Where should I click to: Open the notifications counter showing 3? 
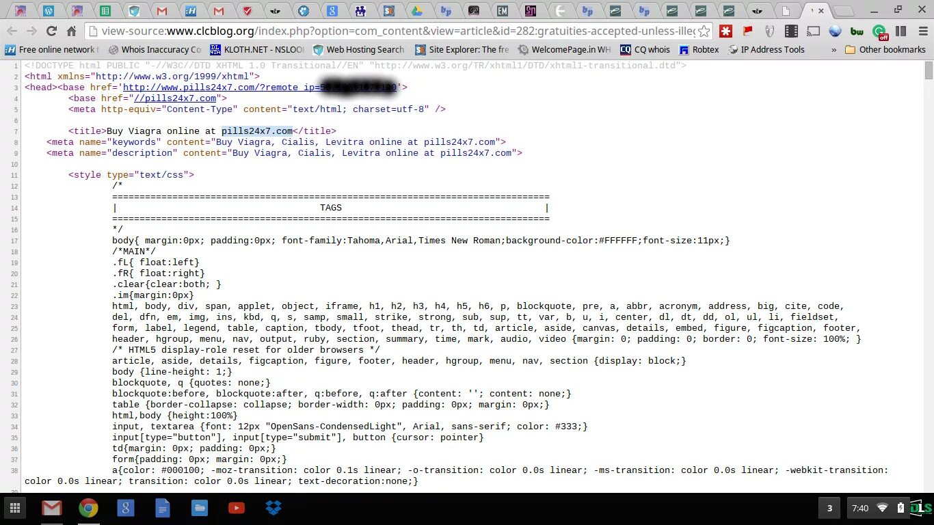pos(829,508)
